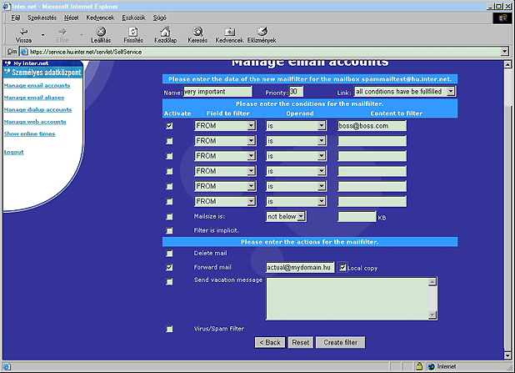
Task: Go back with the Vissza toolbar icon
Action: click(x=23, y=32)
